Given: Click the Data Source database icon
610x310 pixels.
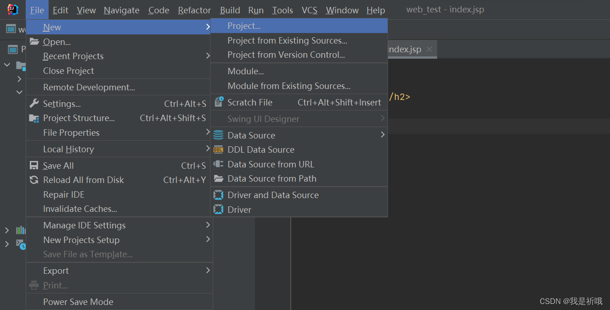Looking at the screenshot, I should (219, 135).
